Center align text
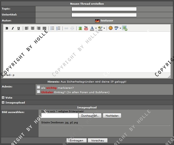This screenshot has height=145, width=174. pos(33,28)
